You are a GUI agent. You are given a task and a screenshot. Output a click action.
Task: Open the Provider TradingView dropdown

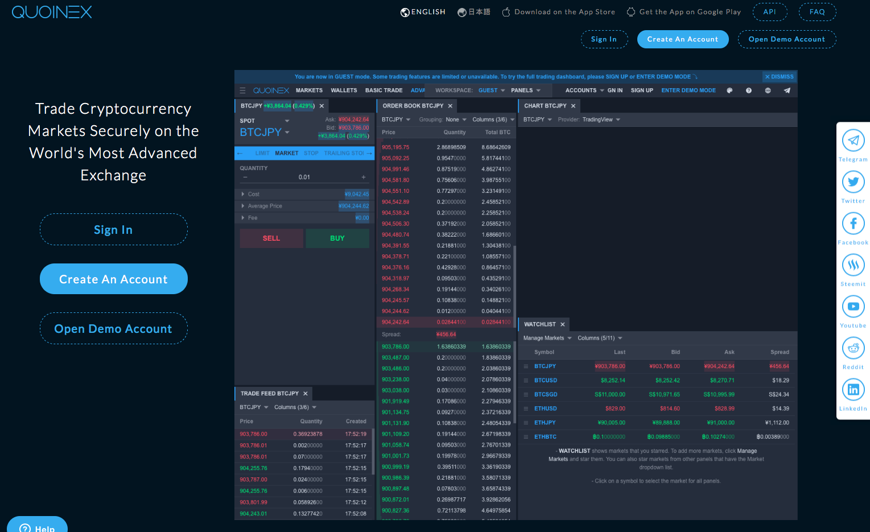[x=601, y=119]
